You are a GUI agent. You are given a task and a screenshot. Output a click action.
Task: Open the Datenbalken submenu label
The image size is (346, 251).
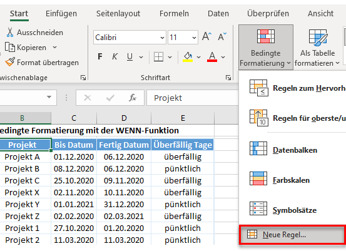pyautogui.click(x=295, y=150)
